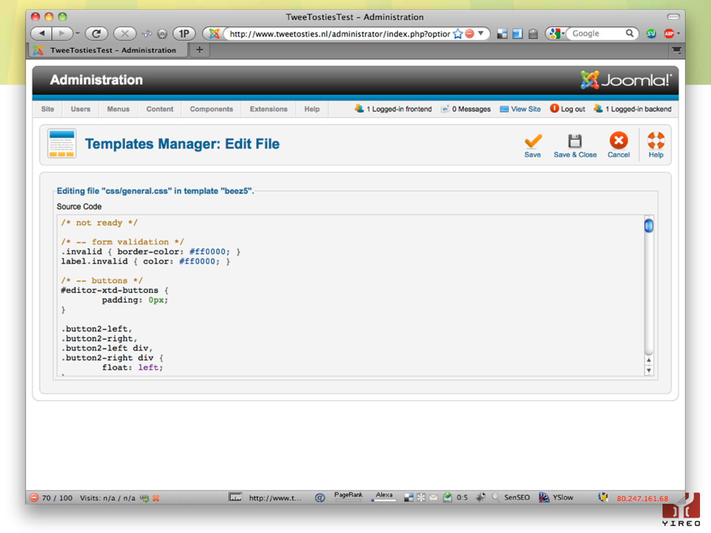Click the source code scrollbar thumb
The width and height of the screenshot is (711, 533).
(x=649, y=226)
